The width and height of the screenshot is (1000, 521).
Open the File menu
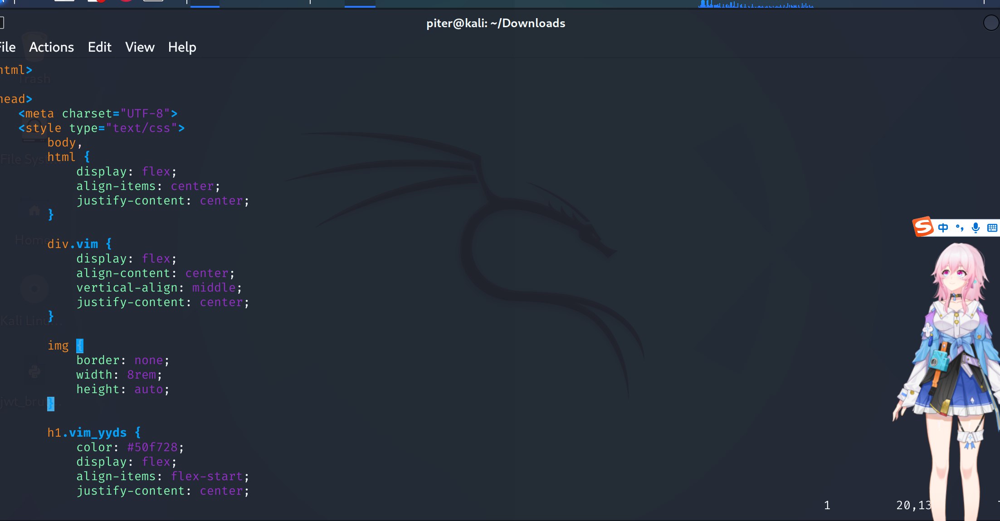(7, 47)
